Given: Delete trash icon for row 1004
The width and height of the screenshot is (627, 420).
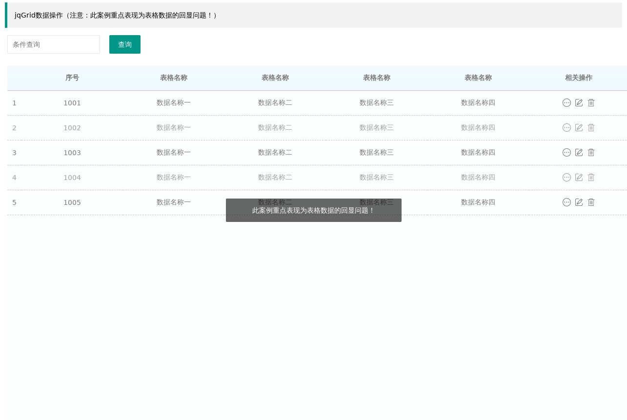Looking at the screenshot, I should (x=591, y=178).
